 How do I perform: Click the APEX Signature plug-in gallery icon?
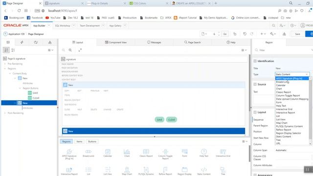tap(69, 154)
